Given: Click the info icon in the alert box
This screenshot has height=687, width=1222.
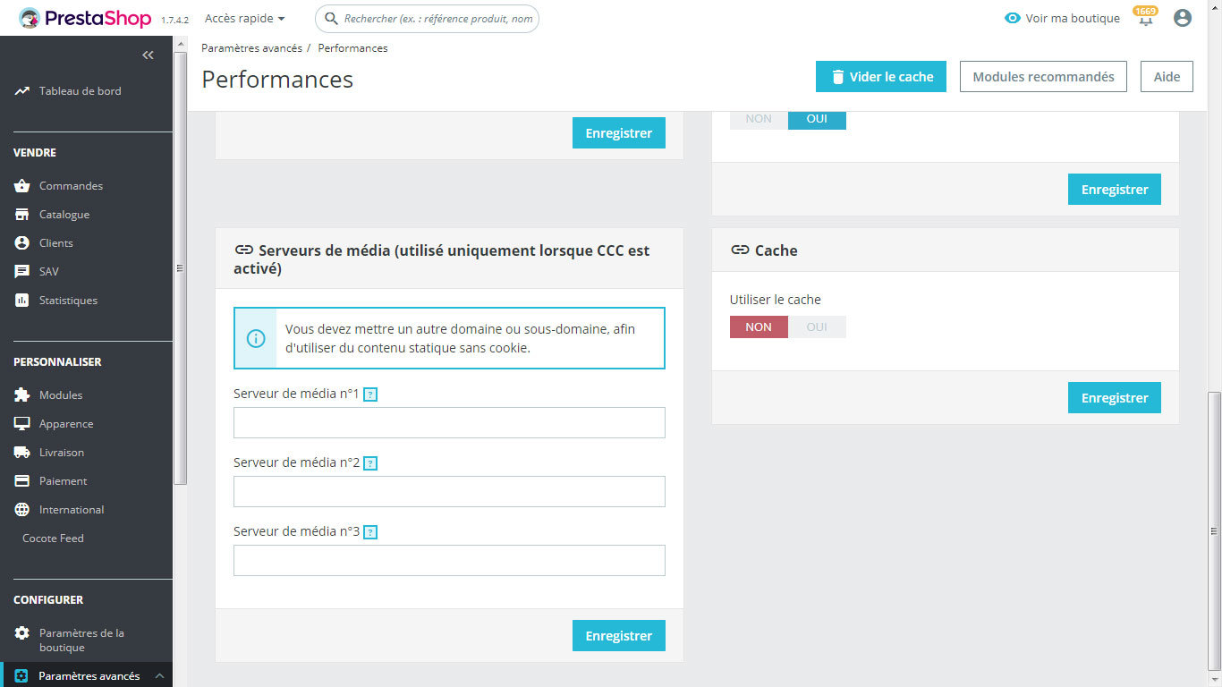Looking at the screenshot, I should (256, 338).
